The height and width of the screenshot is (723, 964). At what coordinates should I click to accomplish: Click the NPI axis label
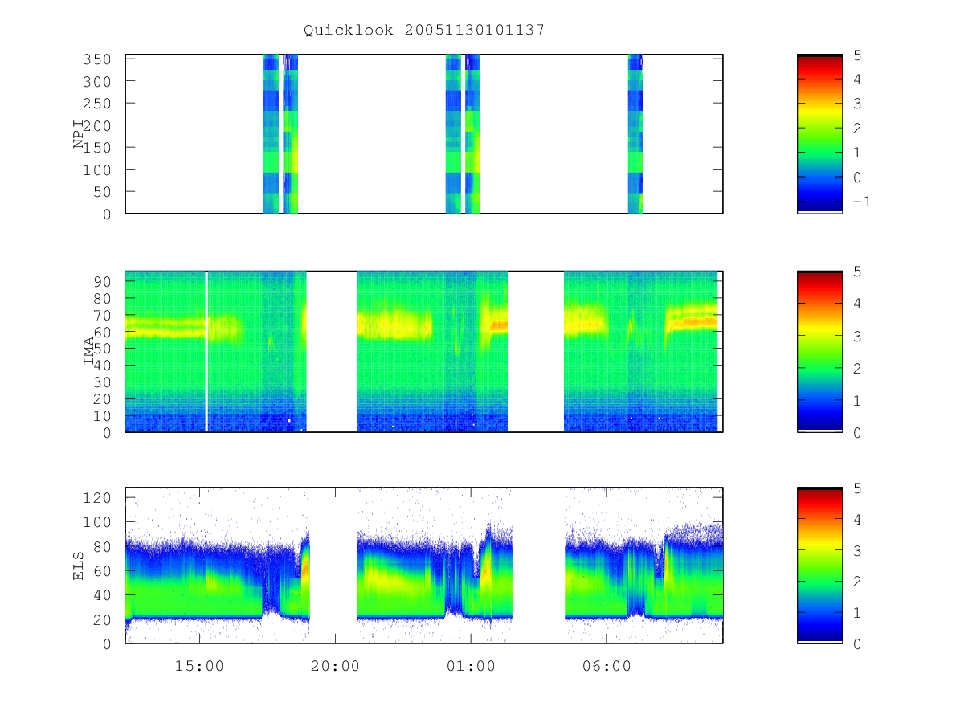79,133
